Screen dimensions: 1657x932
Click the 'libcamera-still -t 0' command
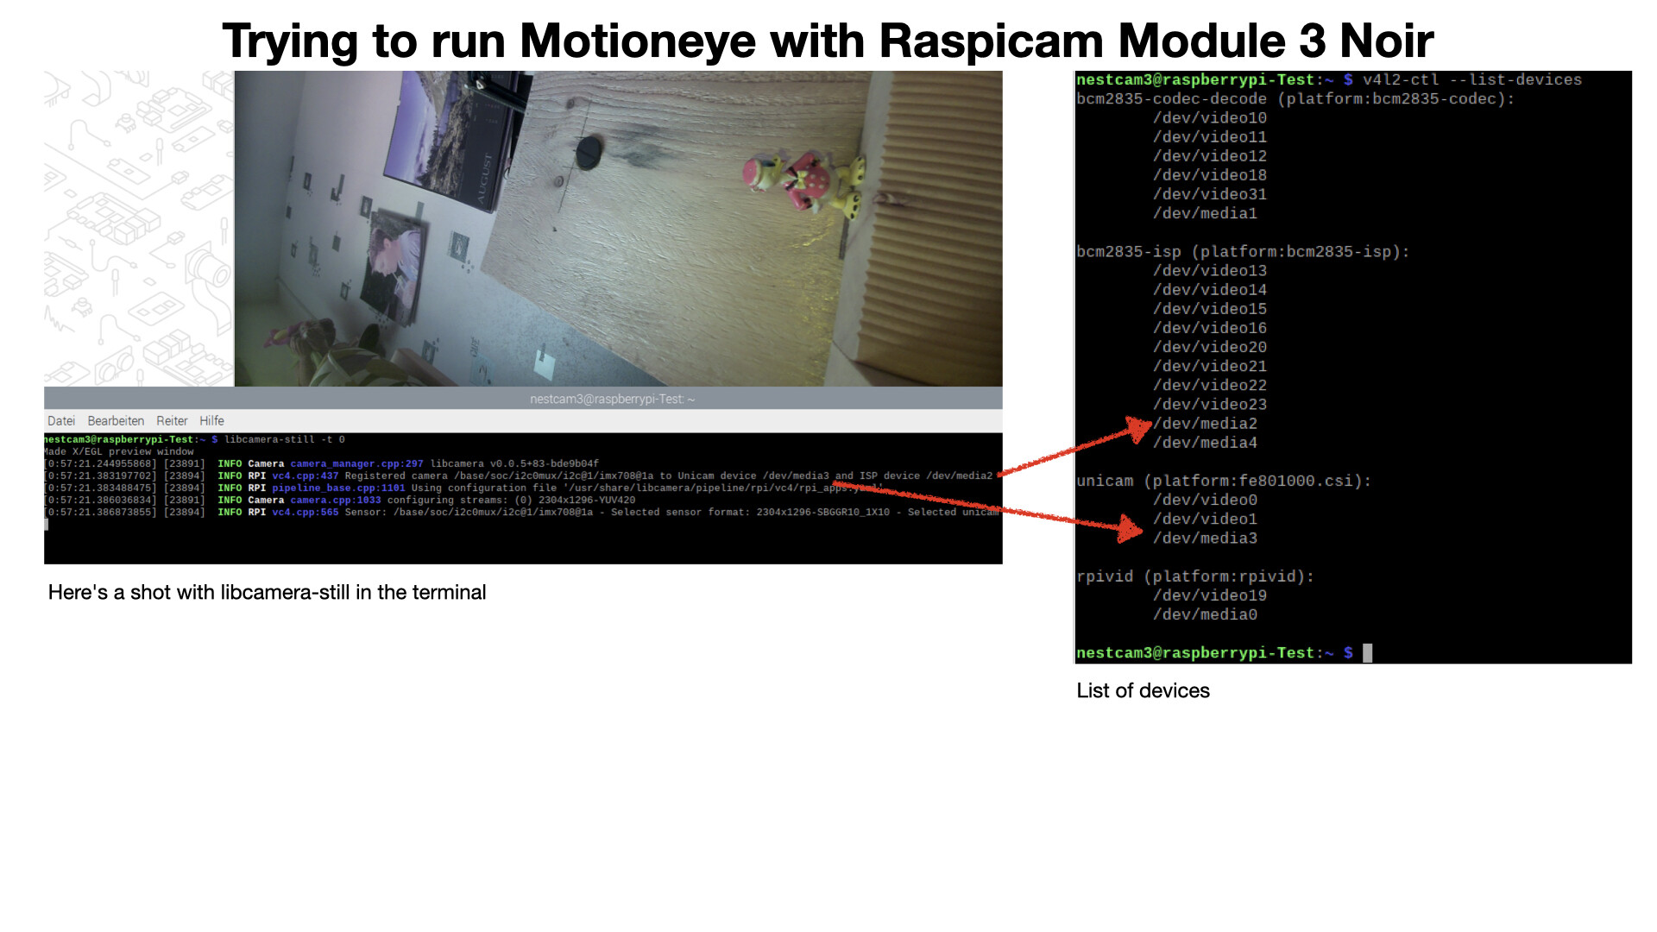click(x=285, y=439)
